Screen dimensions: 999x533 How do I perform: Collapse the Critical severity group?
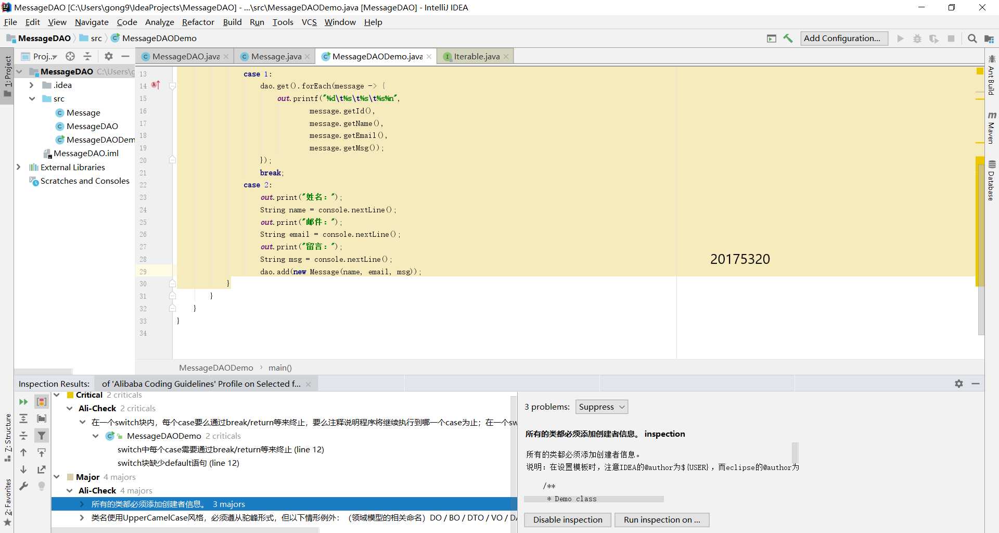point(57,395)
